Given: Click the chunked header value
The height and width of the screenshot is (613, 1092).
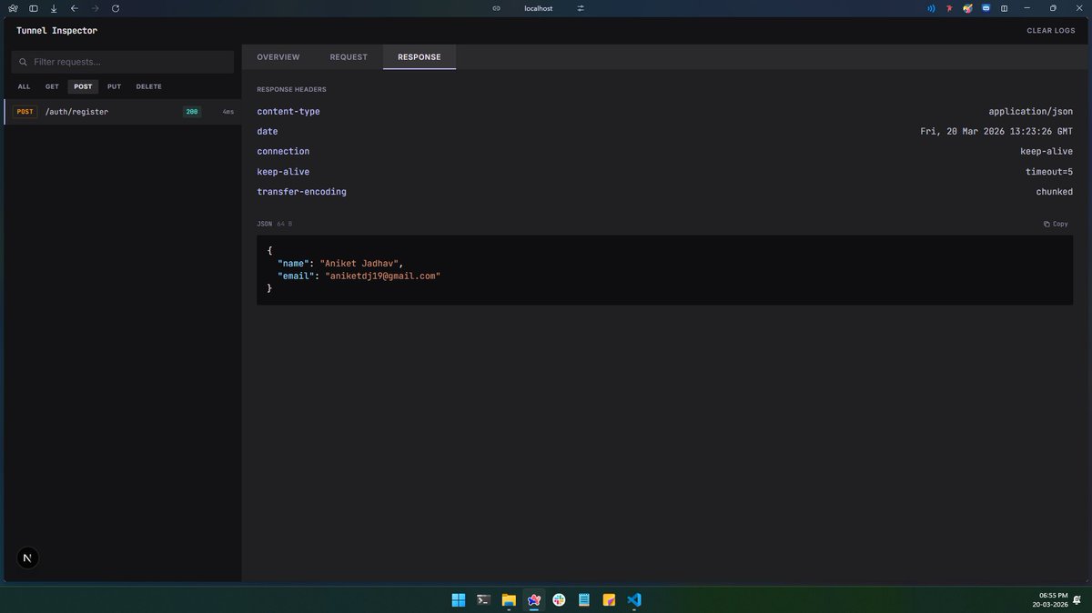Looking at the screenshot, I should (1055, 192).
